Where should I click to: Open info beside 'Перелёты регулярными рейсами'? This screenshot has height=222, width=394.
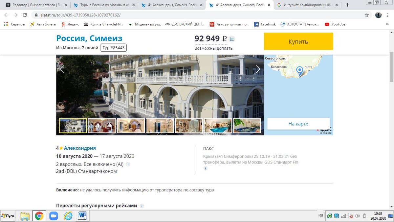(142, 206)
